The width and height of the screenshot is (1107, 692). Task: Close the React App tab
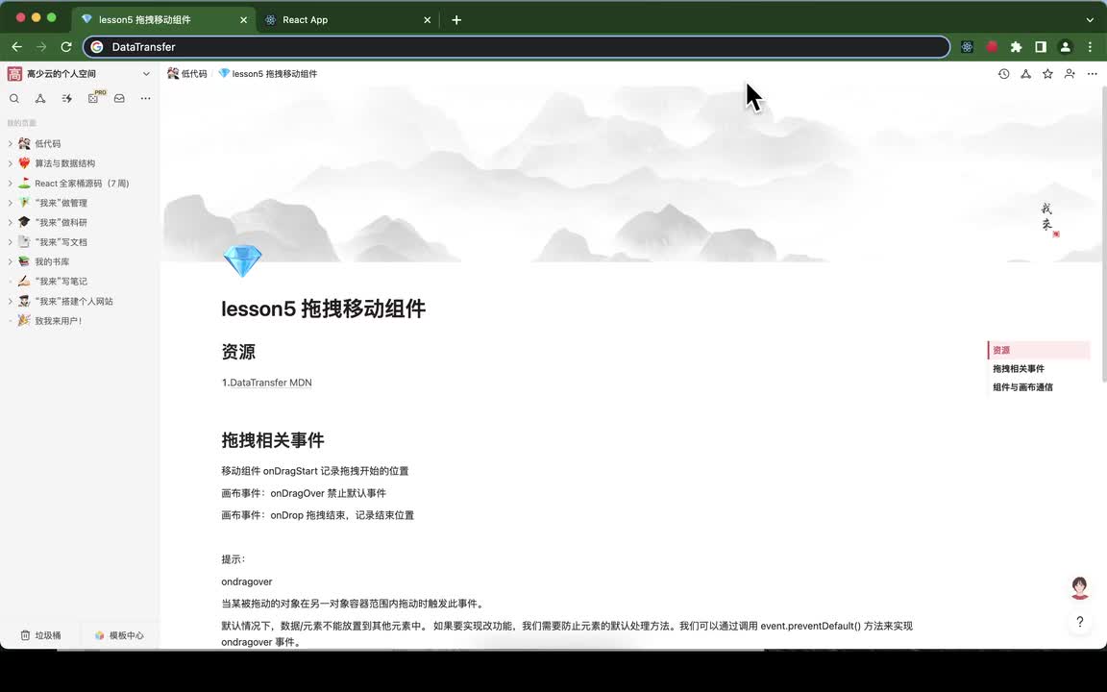427,20
